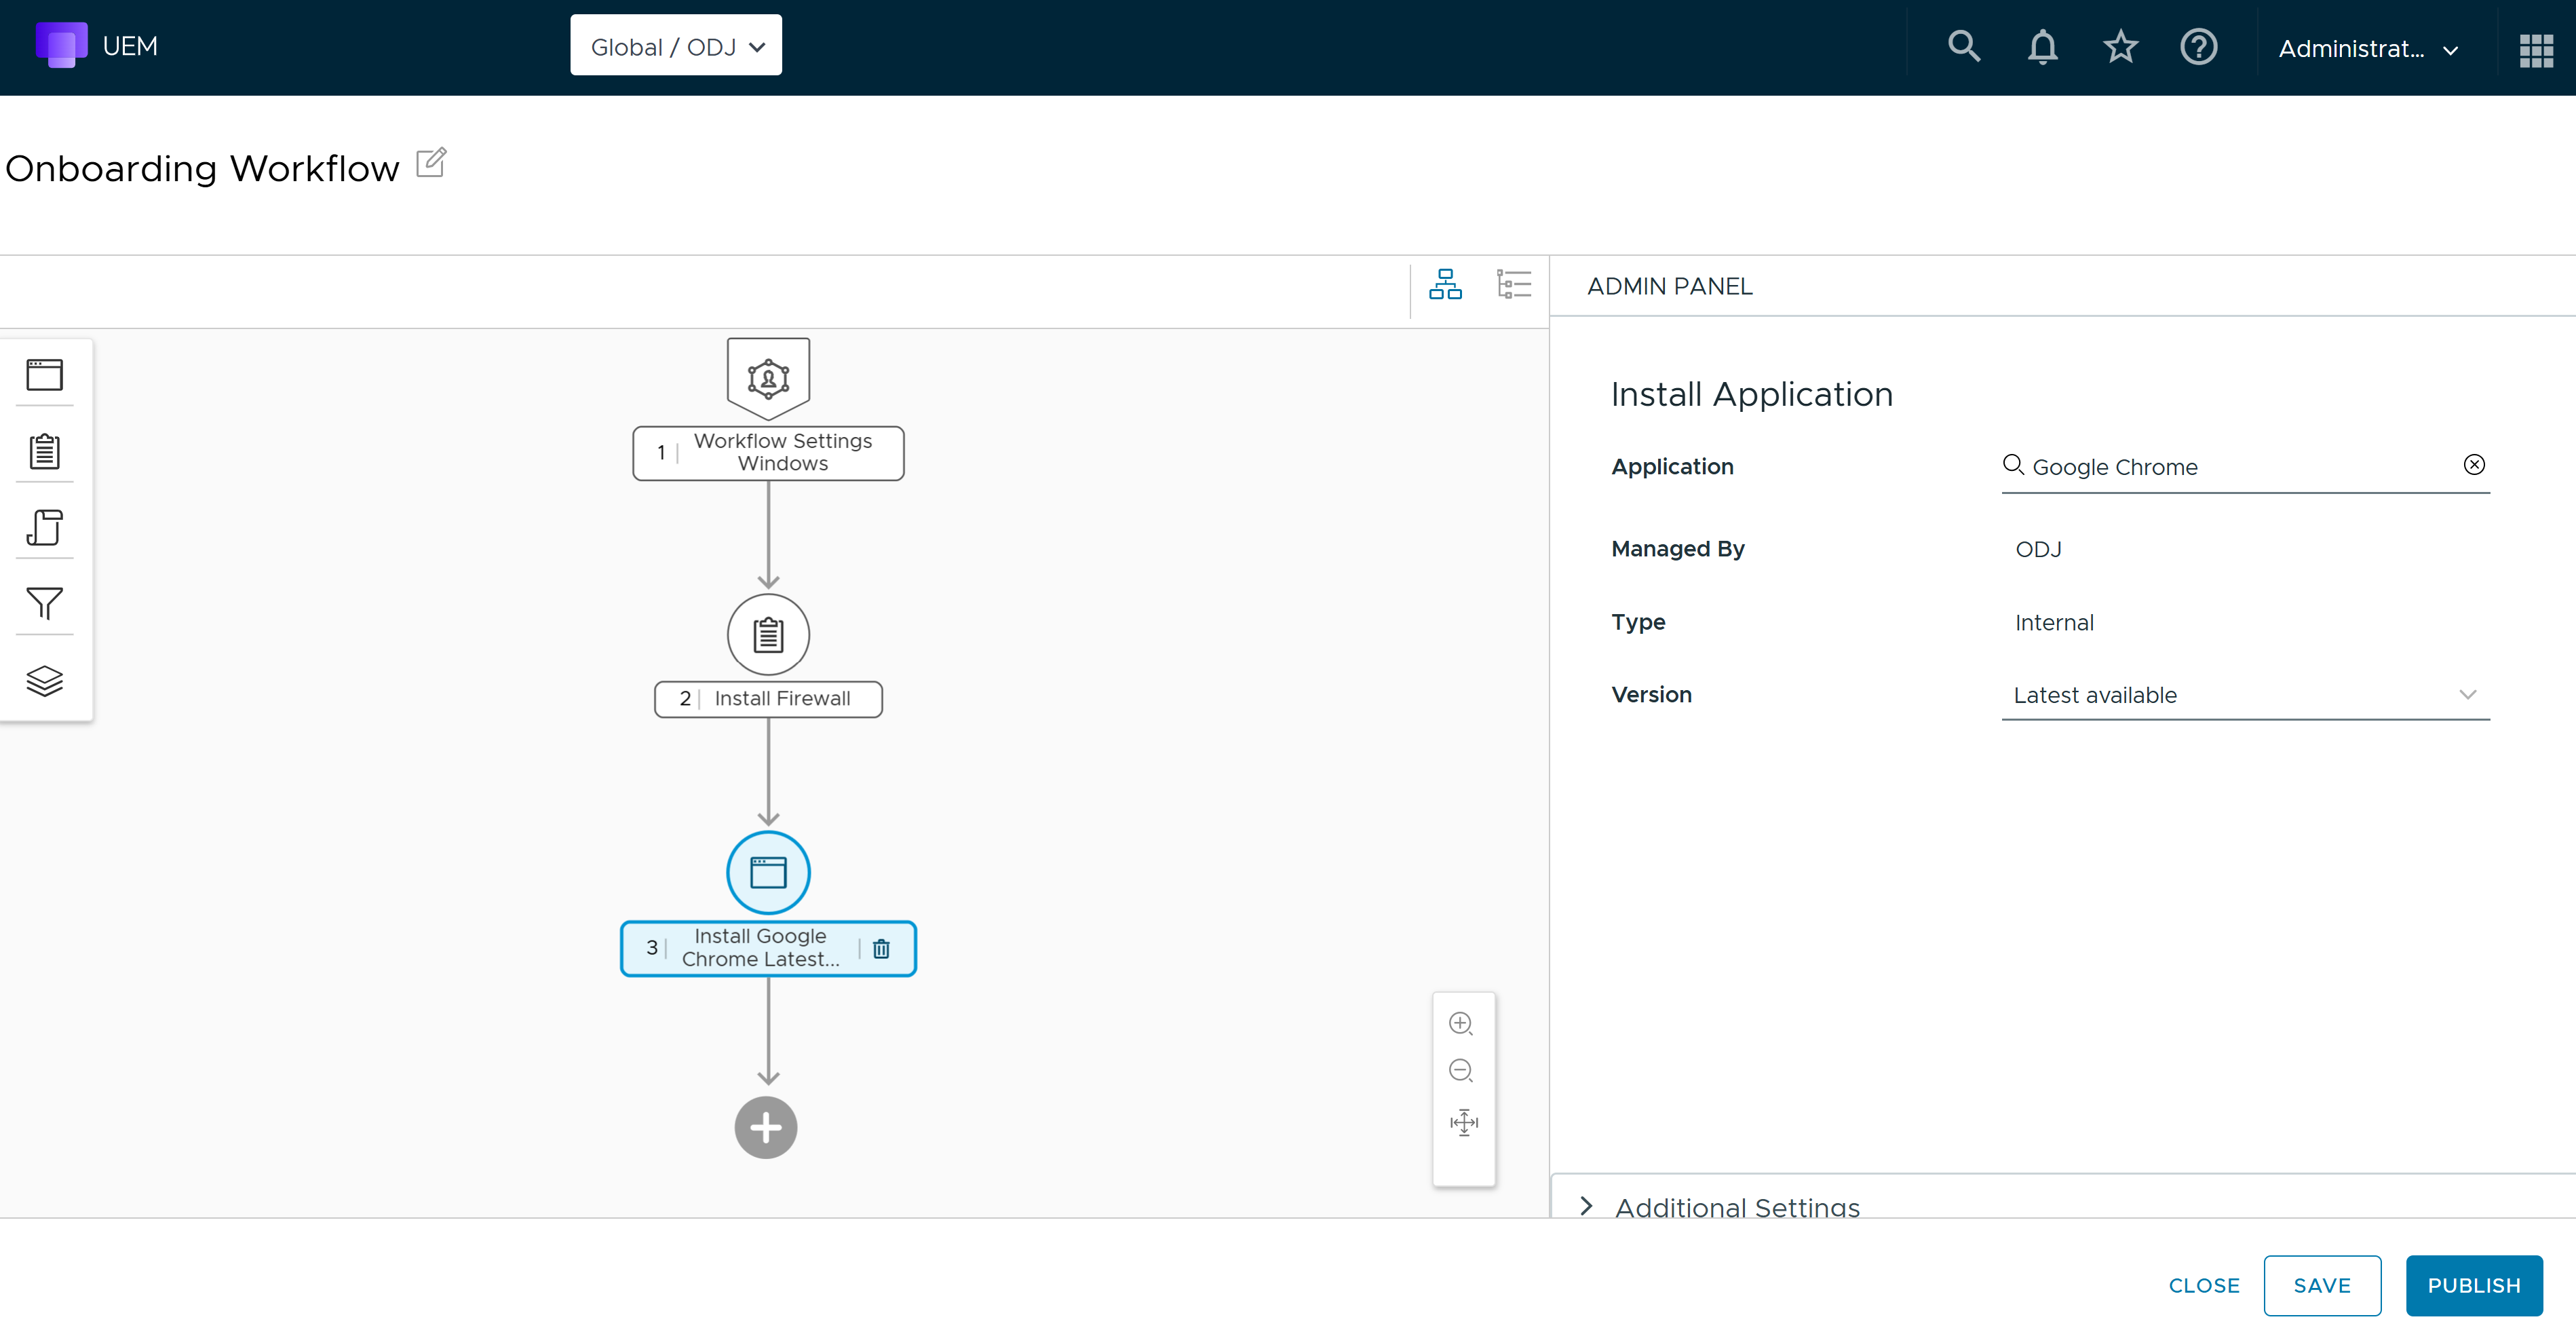
Task: Select the script tool in sidebar
Action: pyautogui.click(x=45, y=527)
